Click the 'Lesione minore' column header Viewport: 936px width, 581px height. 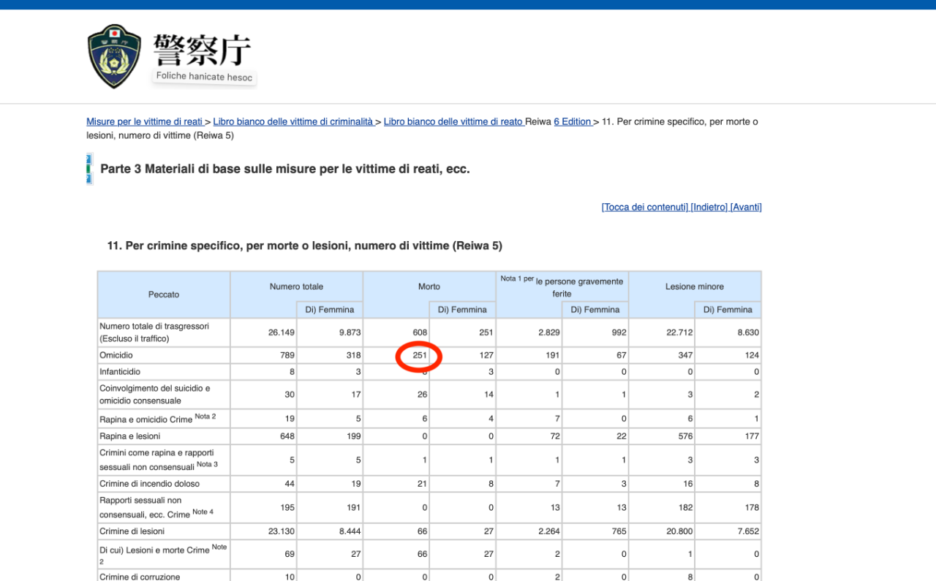tap(695, 286)
